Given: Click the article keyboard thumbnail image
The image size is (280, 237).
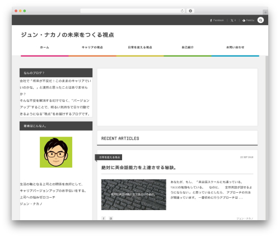Looking at the screenshot, I should (134, 194).
